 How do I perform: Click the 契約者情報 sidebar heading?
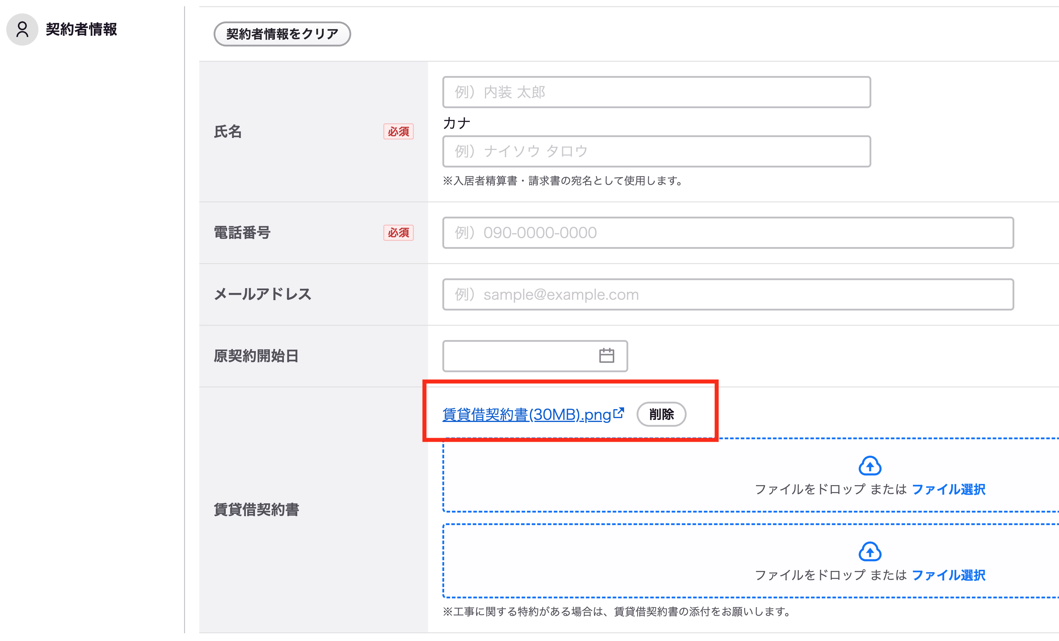(81, 29)
